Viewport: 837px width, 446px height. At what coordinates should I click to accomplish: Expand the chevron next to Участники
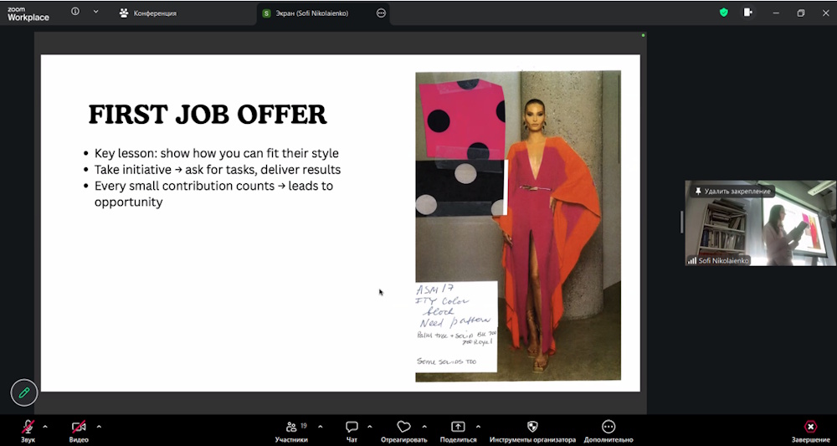(x=320, y=427)
